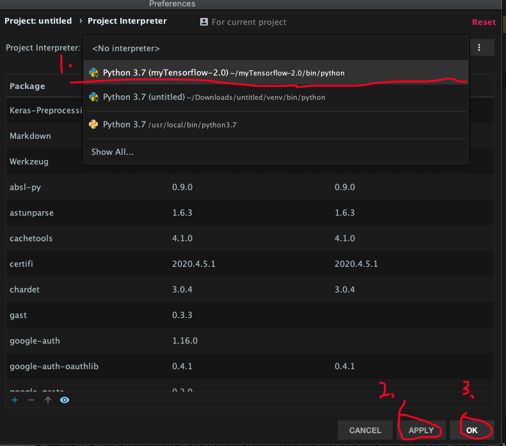The image size is (506, 446).
Task: Click the For current project icon
Action: (x=204, y=22)
